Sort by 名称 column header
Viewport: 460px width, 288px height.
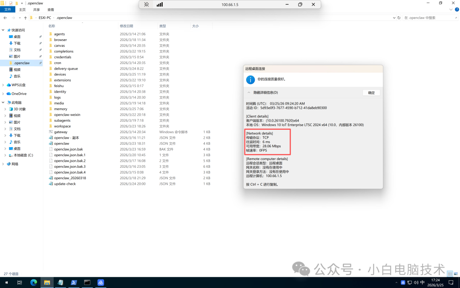coord(52,26)
